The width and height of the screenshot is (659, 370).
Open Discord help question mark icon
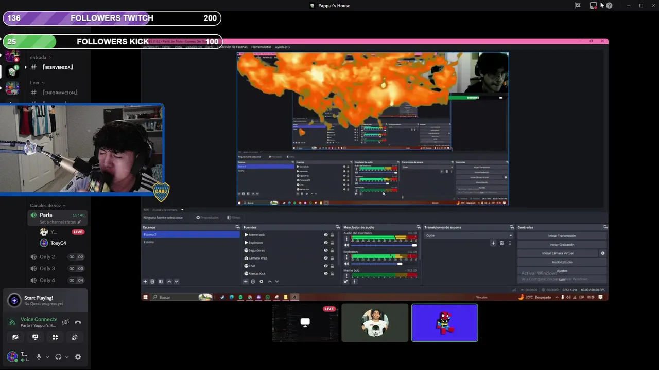[x=609, y=6]
